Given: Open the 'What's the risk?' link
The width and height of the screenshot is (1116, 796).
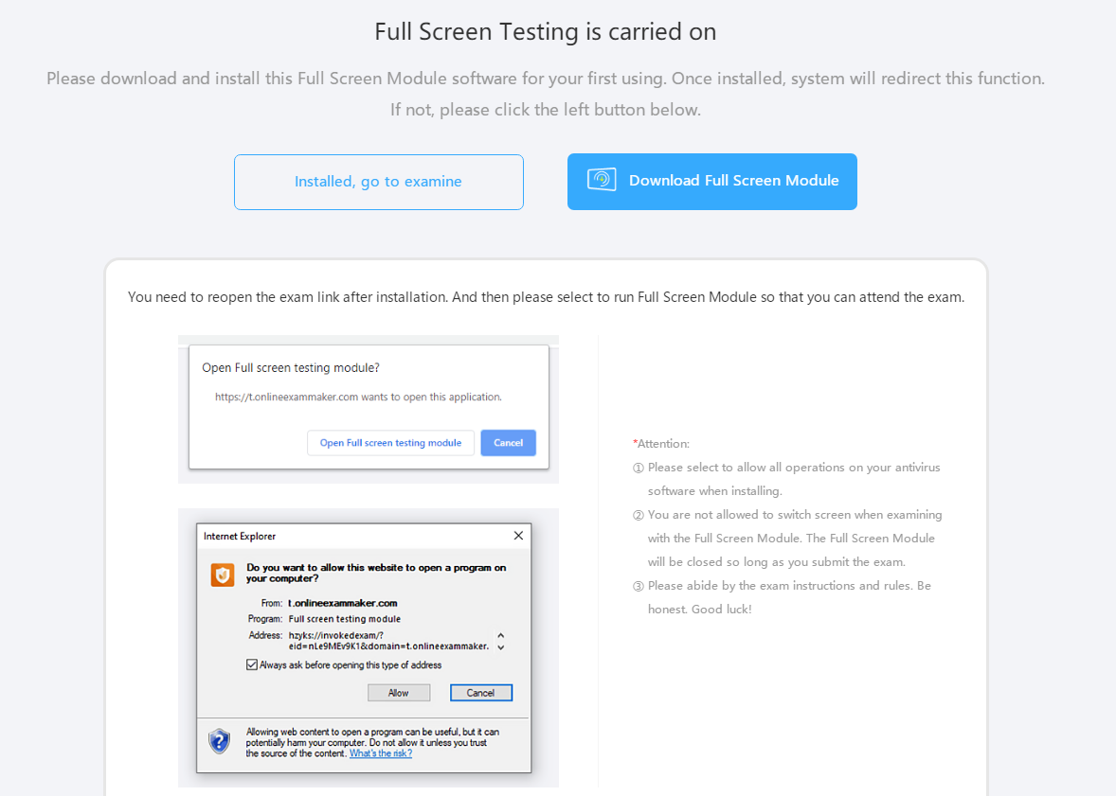Looking at the screenshot, I should [x=381, y=753].
